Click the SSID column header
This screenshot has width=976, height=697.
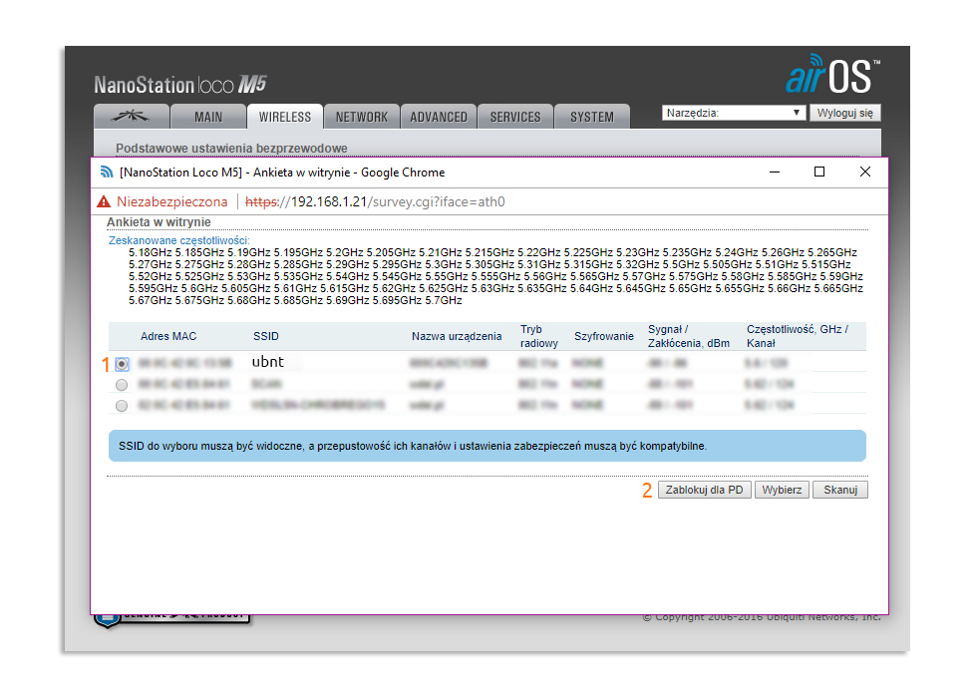point(266,336)
